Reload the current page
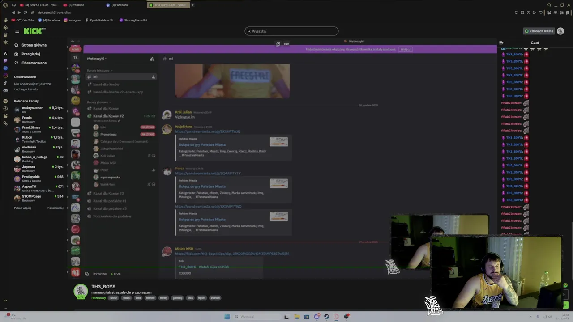Screen dimensions: 573x322 click(26, 13)
